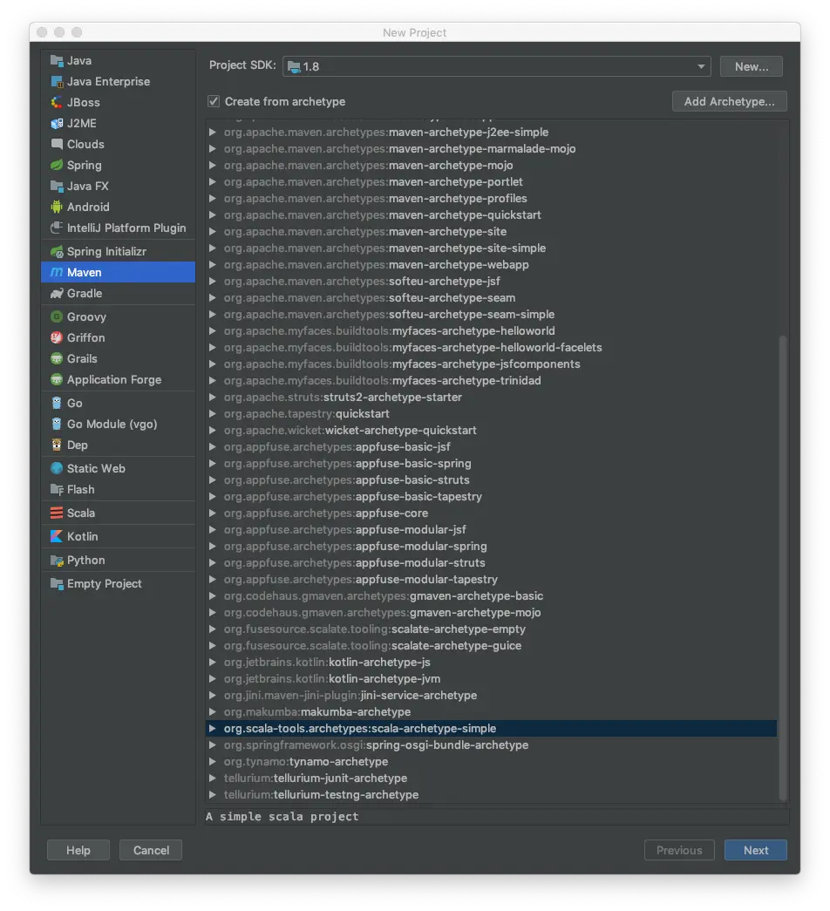This screenshot has width=830, height=911.
Task: Expand appfuse-core arrow
Action: (x=213, y=513)
